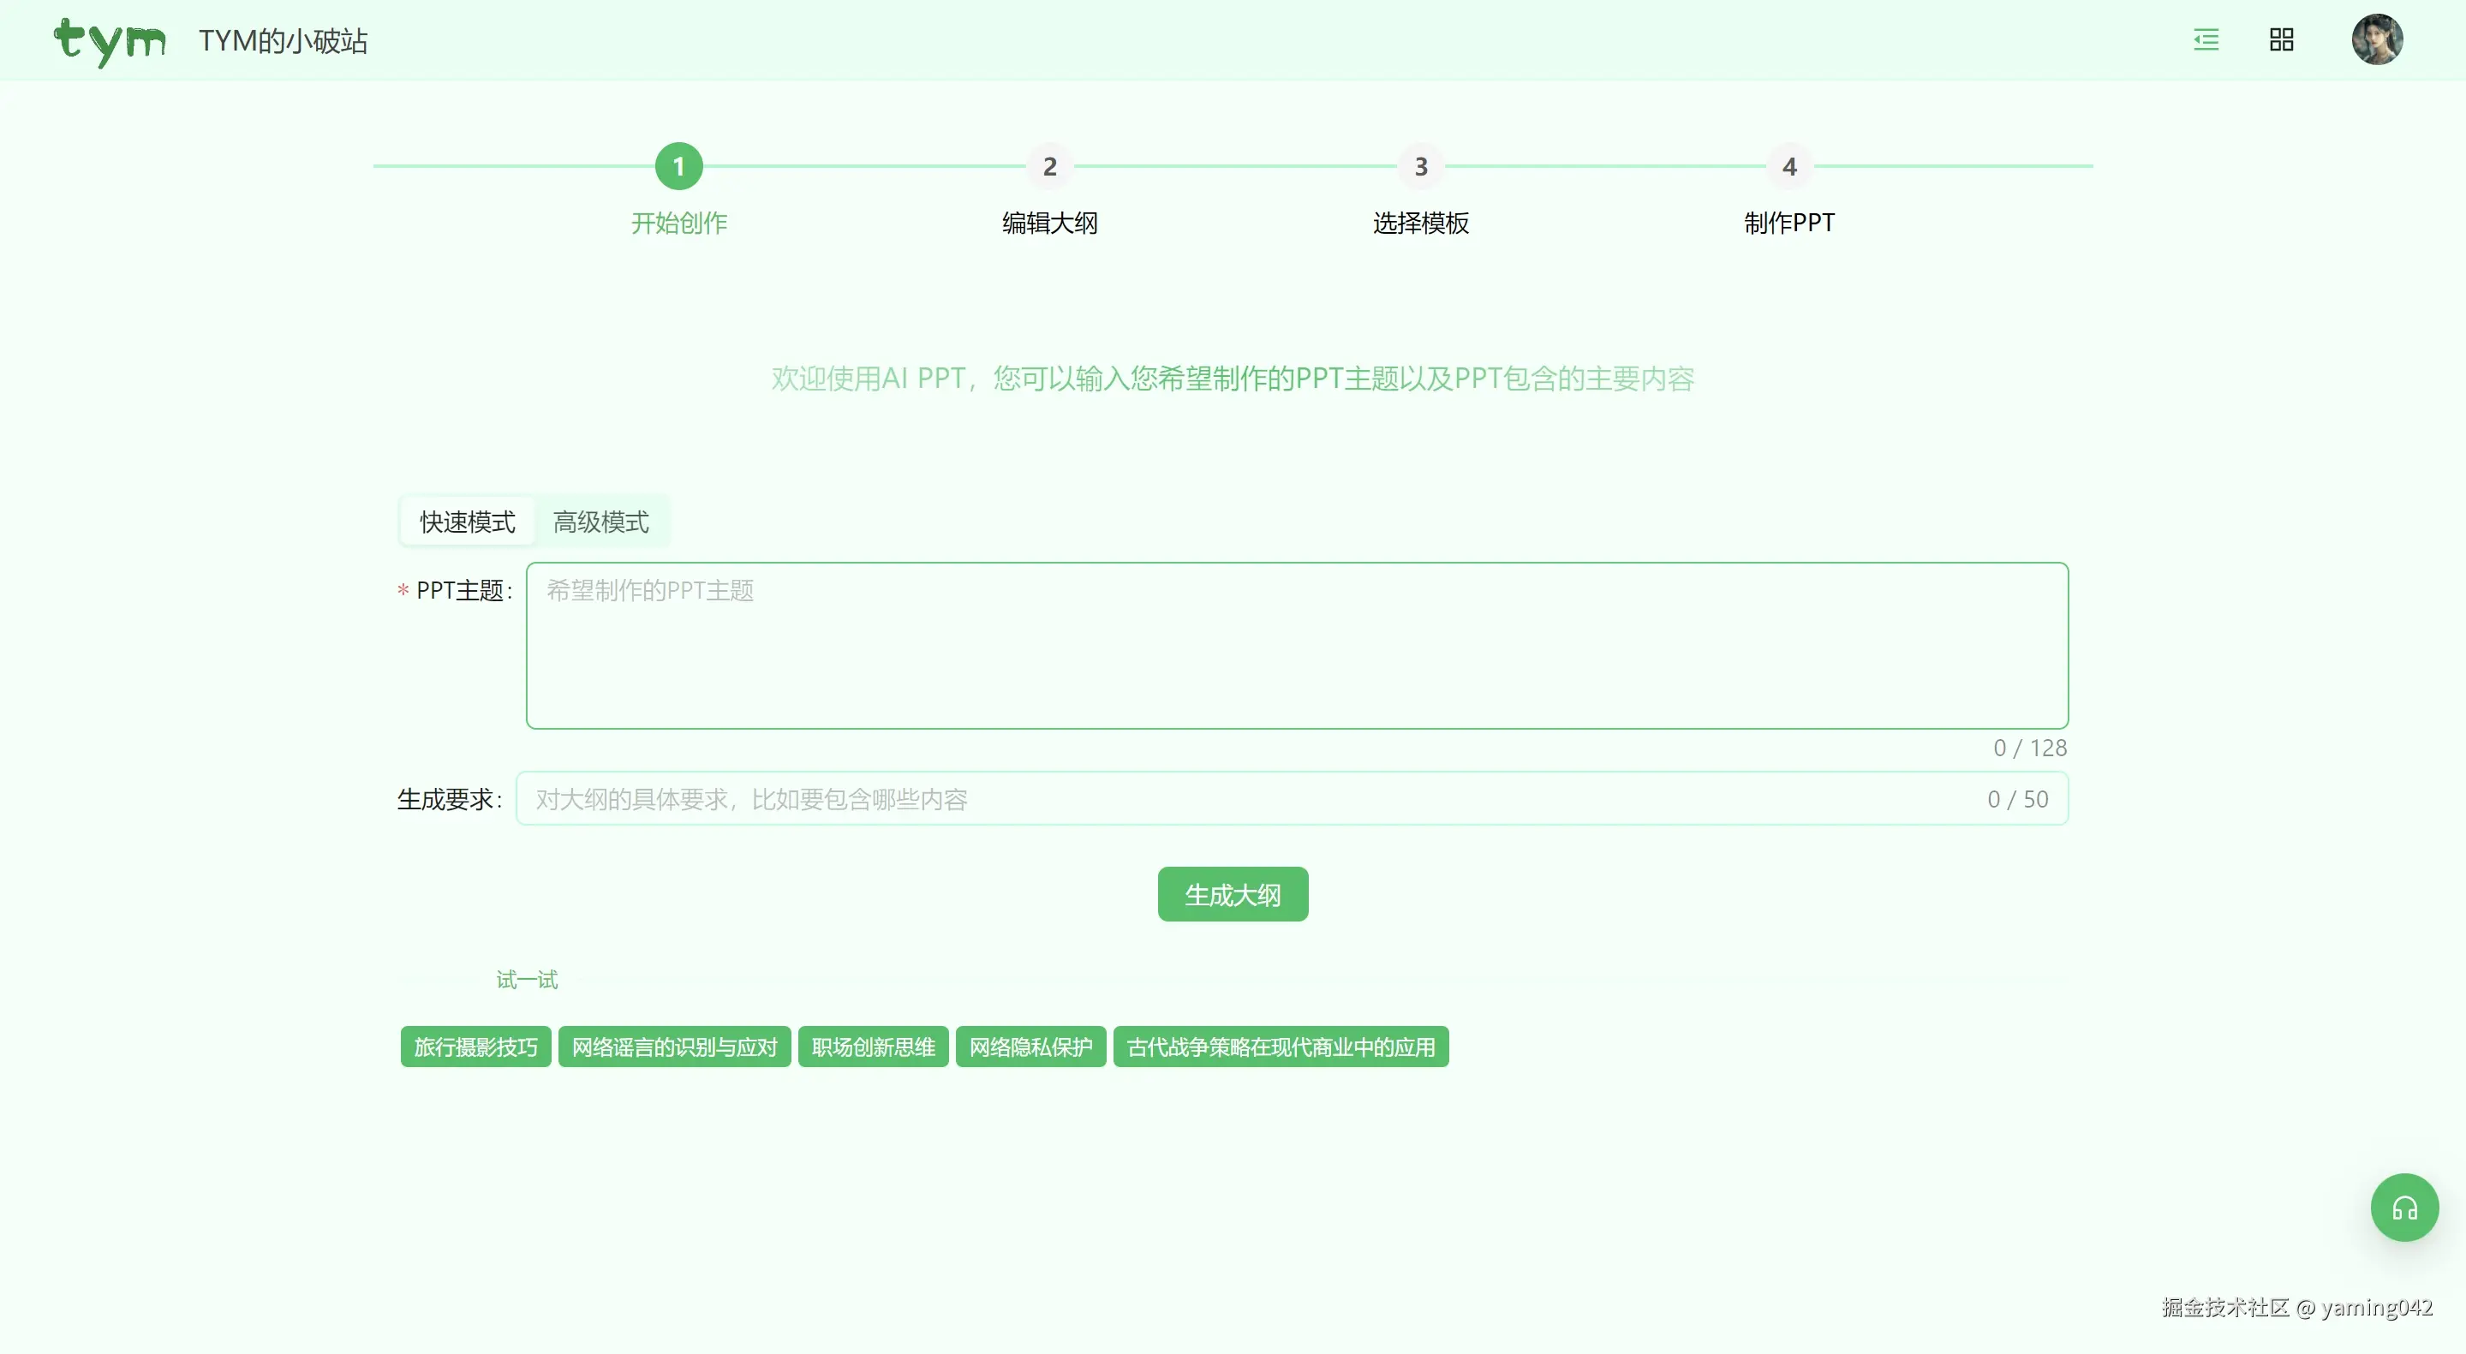Click step 1 circle icon

pos(678,166)
